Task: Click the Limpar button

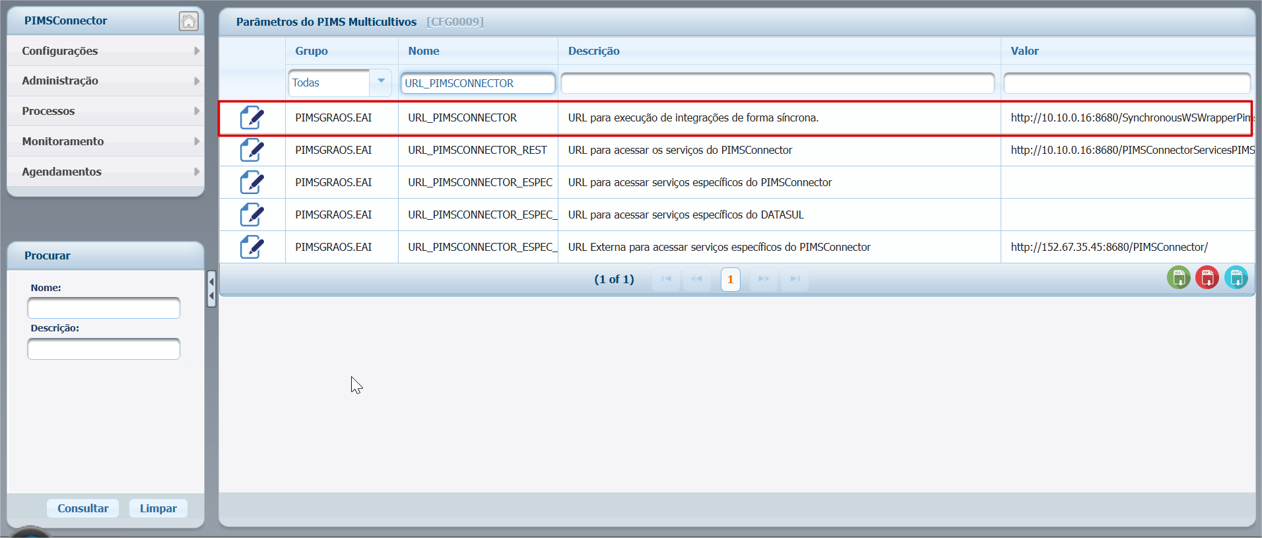Action: tap(158, 508)
